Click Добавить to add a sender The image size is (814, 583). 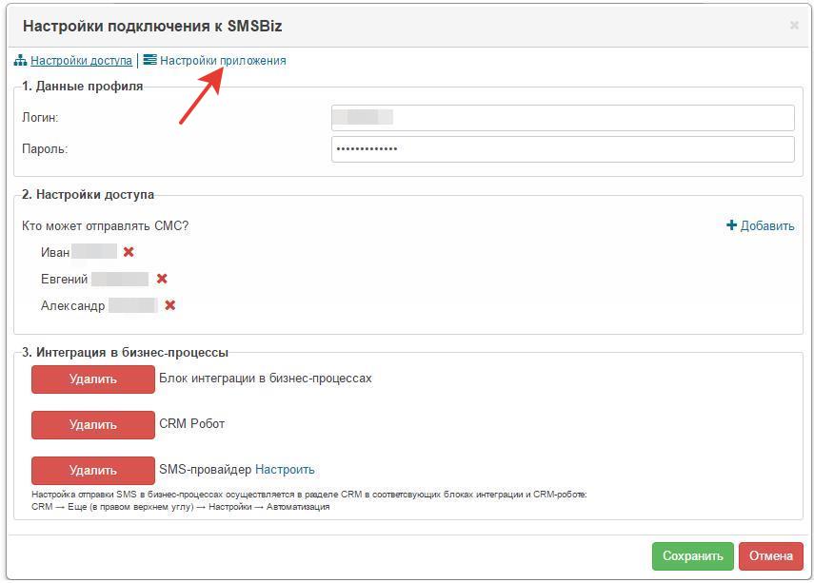[766, 225]
